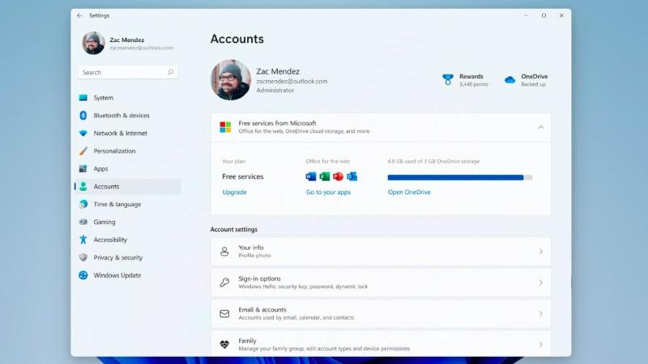
Task: Click the Privacy & security shield icon
Action: point(83,257)
